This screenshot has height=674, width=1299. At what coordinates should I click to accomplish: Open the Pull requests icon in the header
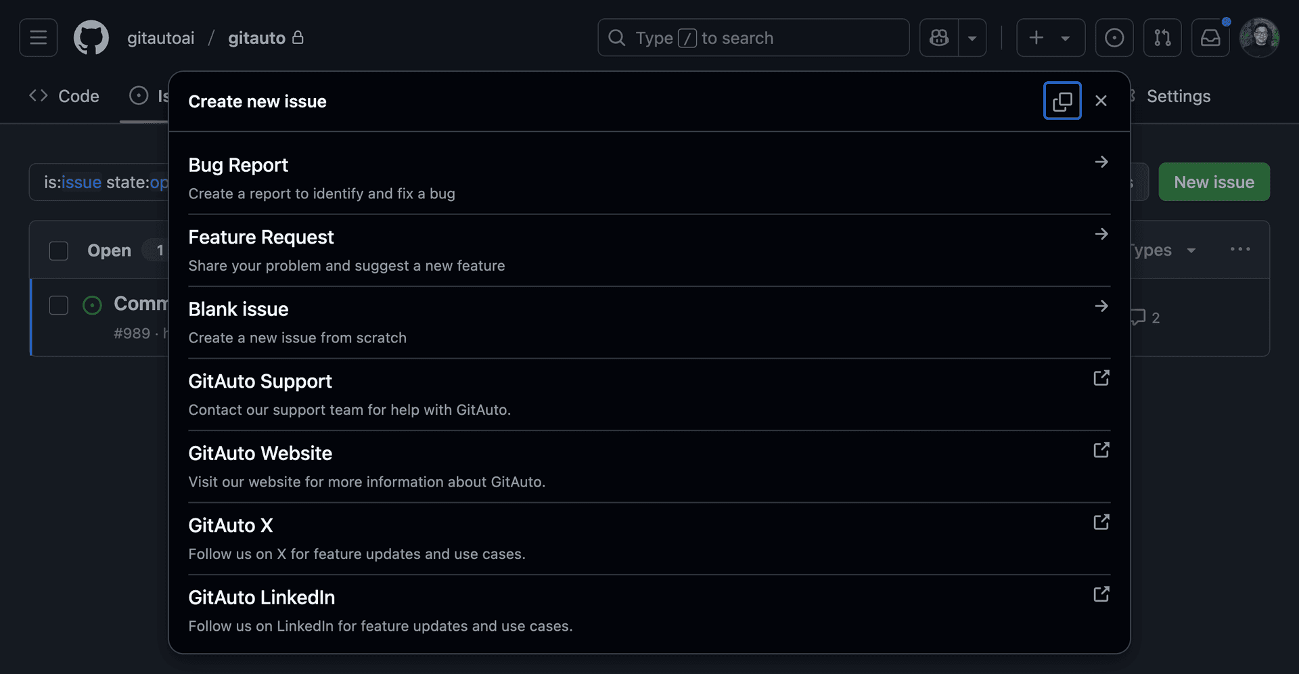1162,38
